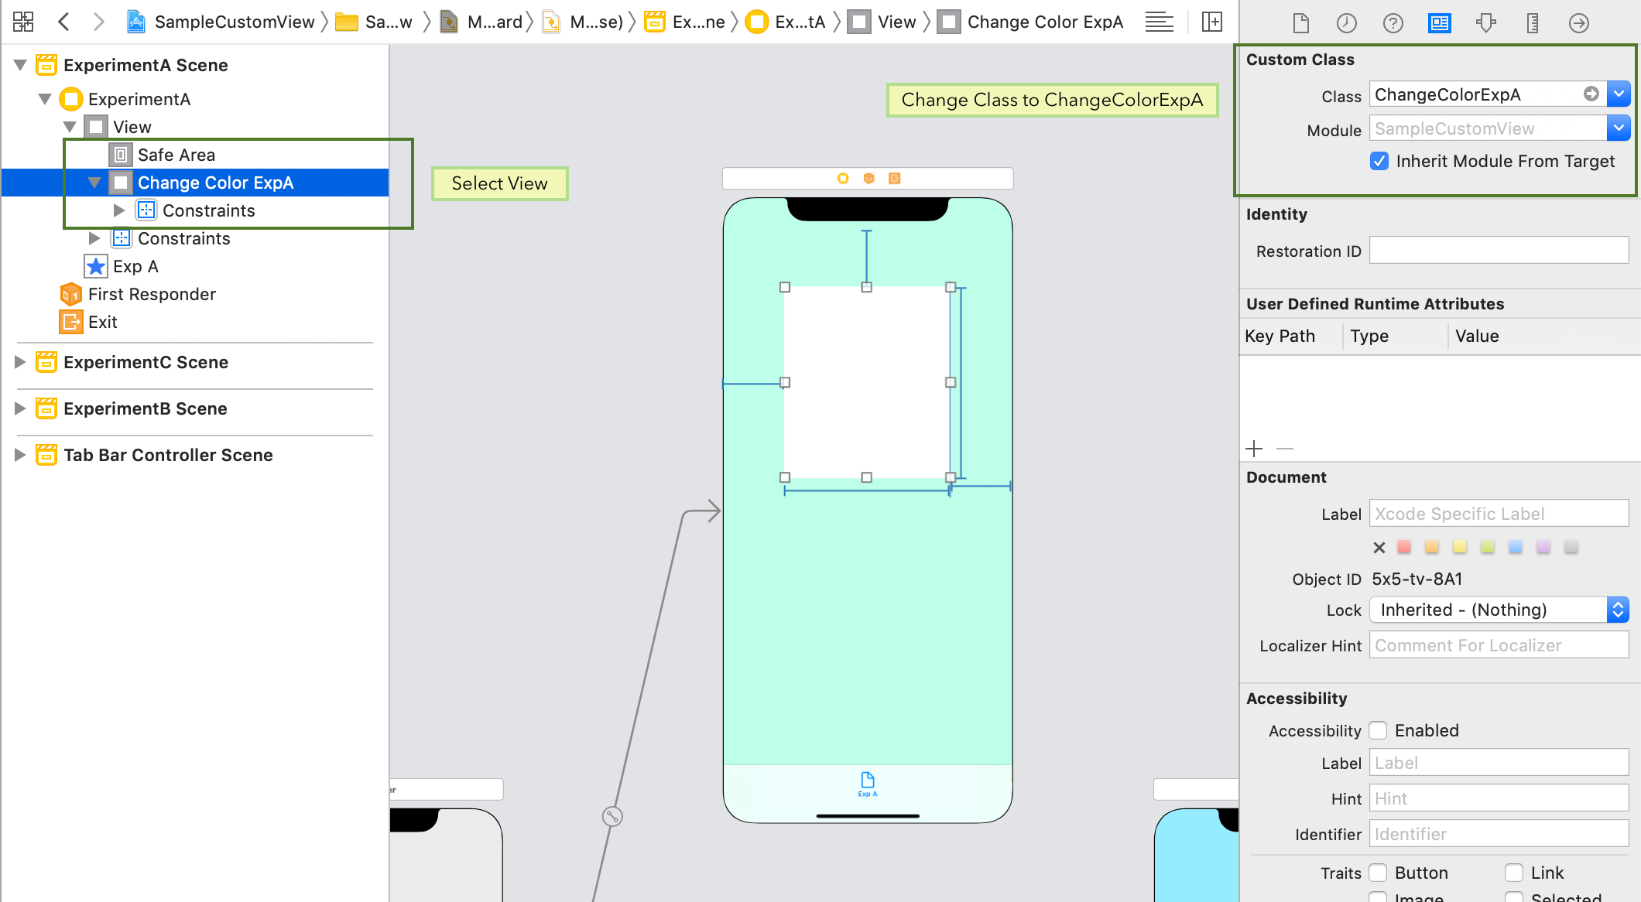
Task: Click the plus button under Runtime Attributes
Action: click(x=1254, y=449)
